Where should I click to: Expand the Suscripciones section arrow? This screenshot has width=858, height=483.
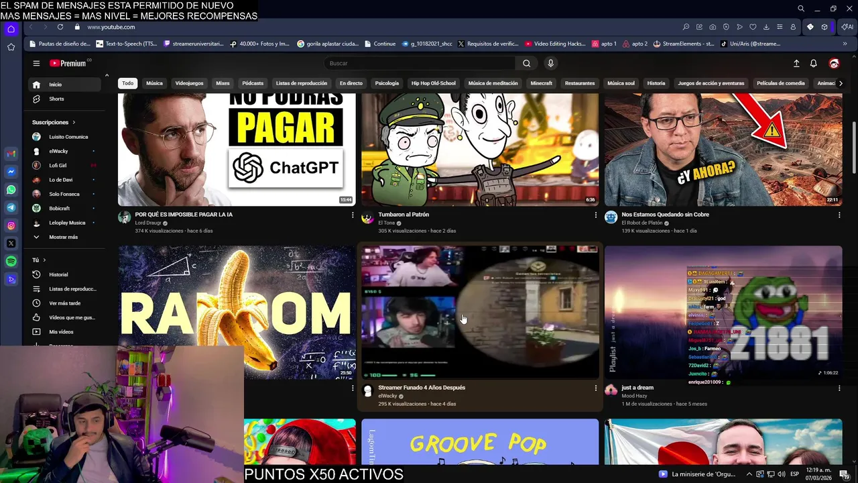(74, 122)
